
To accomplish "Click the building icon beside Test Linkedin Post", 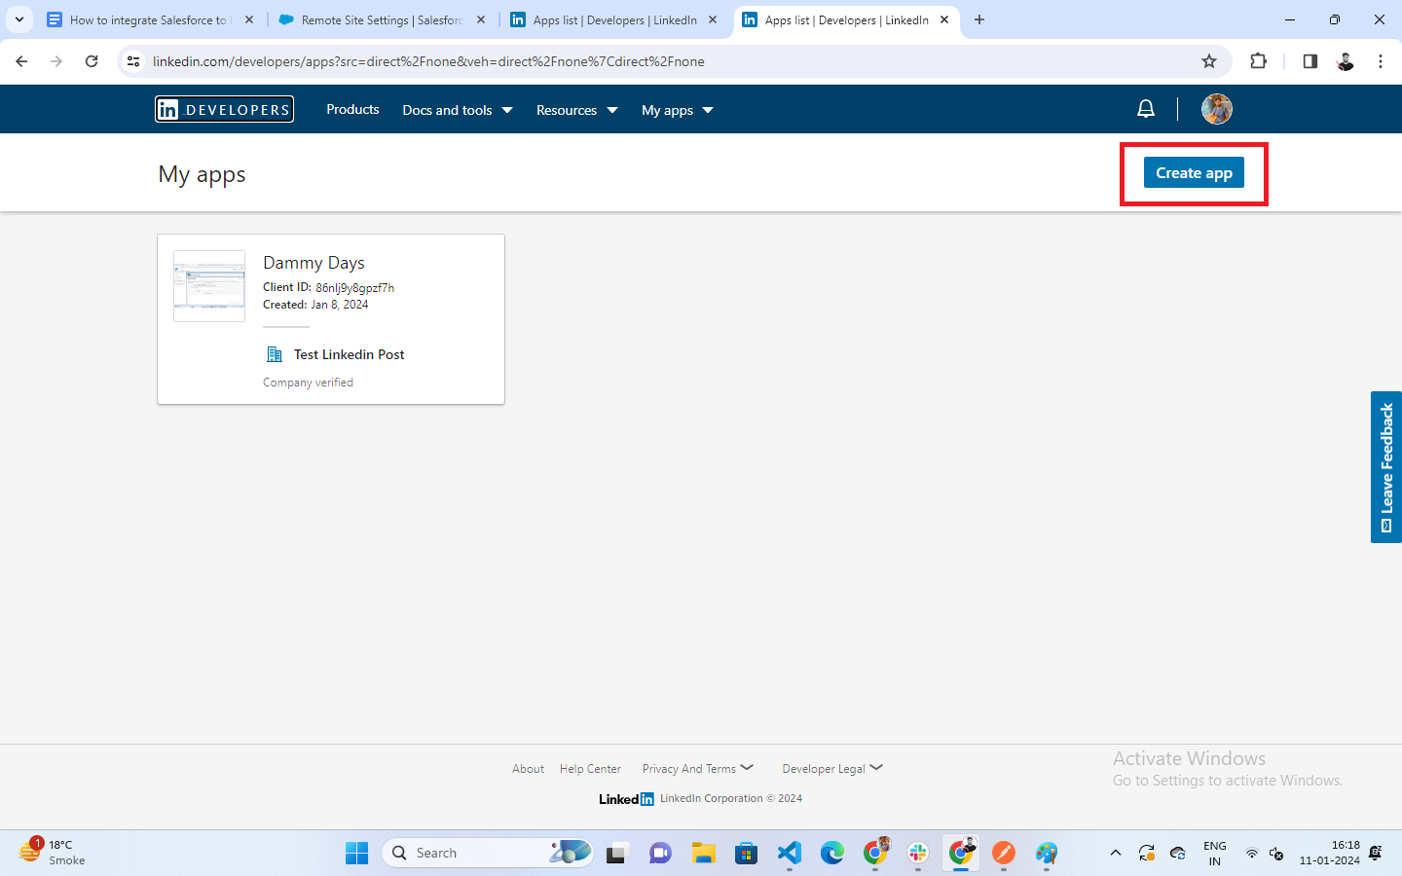I will tap(275, 354).
